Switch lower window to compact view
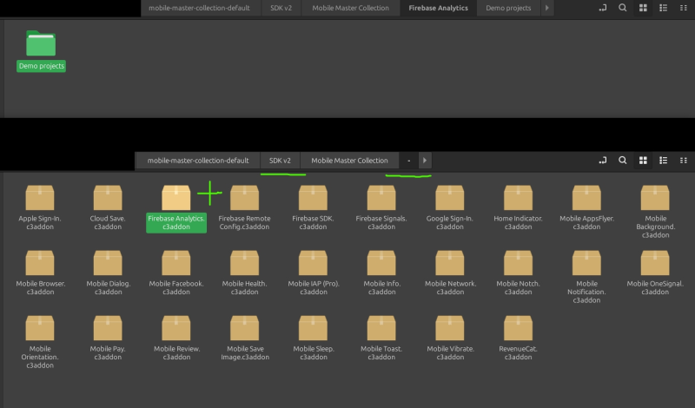This screenshot has height=408, width=695. [684, 161]
